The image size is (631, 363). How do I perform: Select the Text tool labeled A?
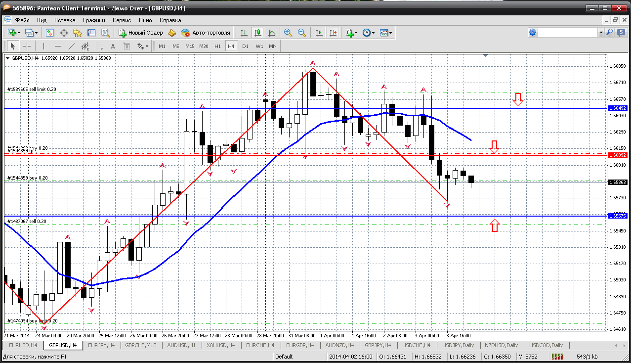point(113,46)
